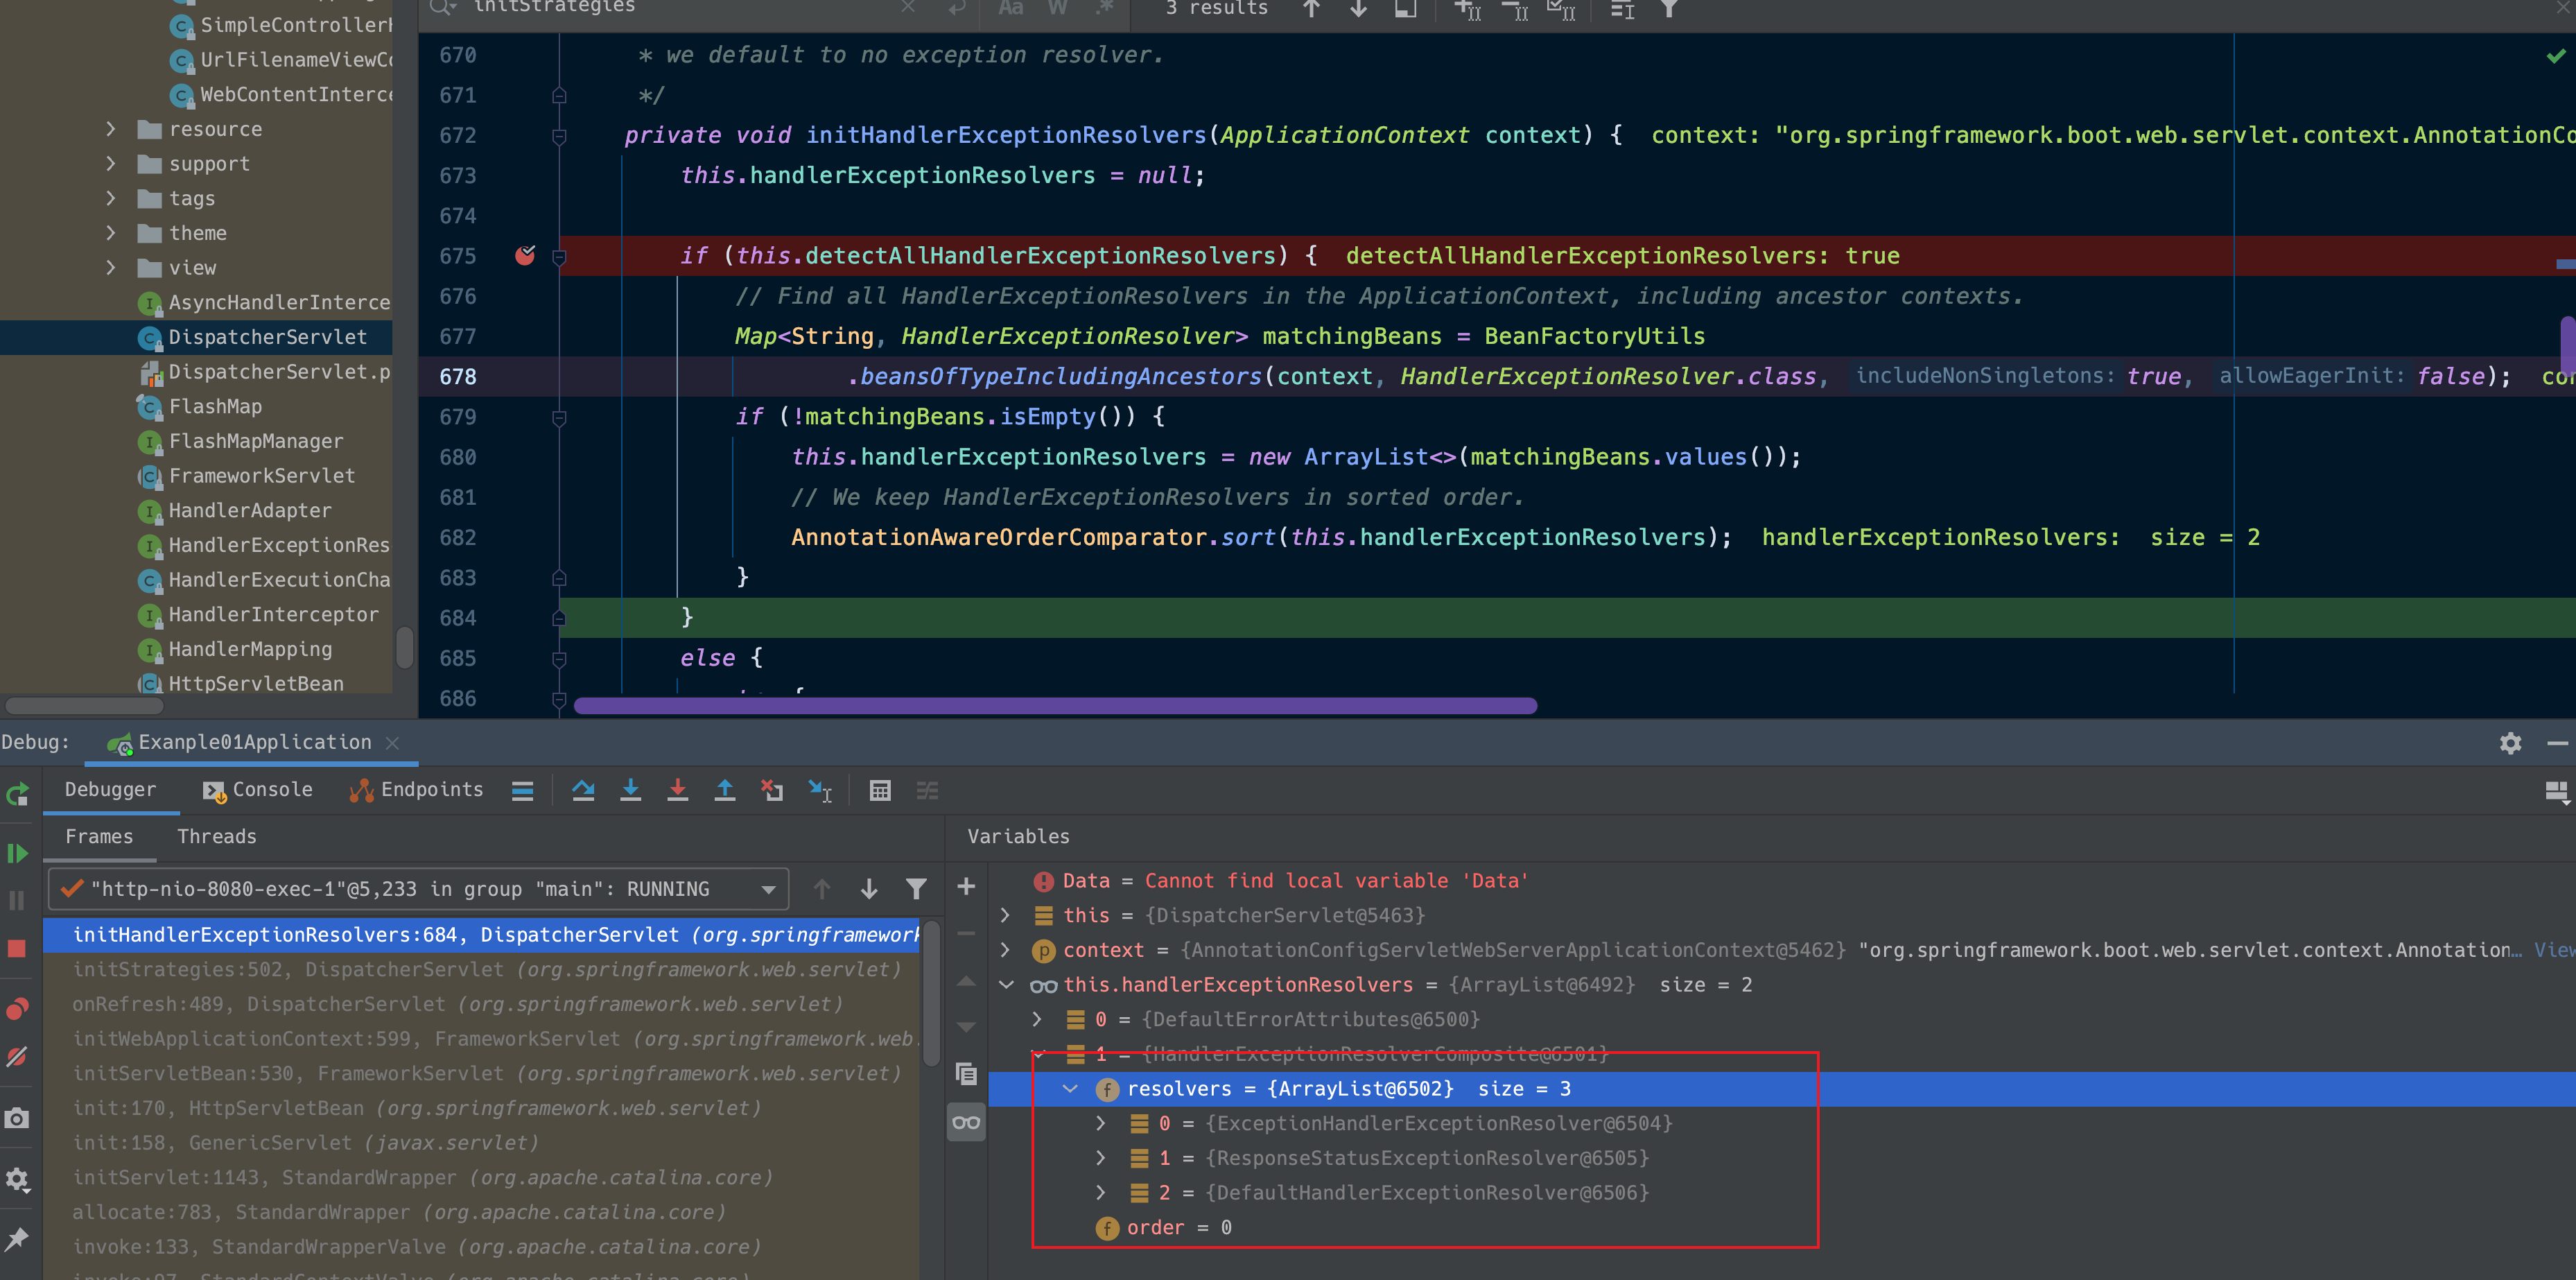
Task: Open the FrameworkServlet class in the project tree
Action: coord(261,476)
